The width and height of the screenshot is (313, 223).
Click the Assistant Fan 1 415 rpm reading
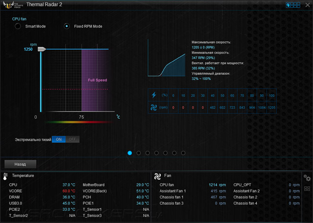point(219,191)
